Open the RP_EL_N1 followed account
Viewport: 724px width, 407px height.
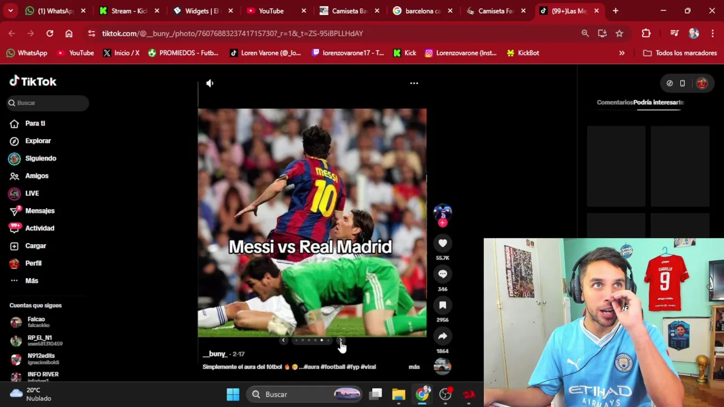[36, 340]
